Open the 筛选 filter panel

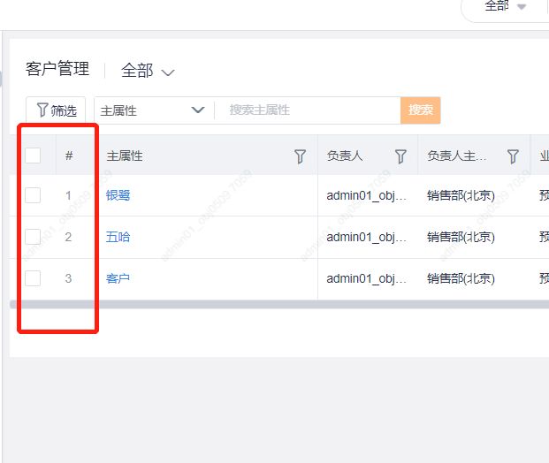[56, 110]
